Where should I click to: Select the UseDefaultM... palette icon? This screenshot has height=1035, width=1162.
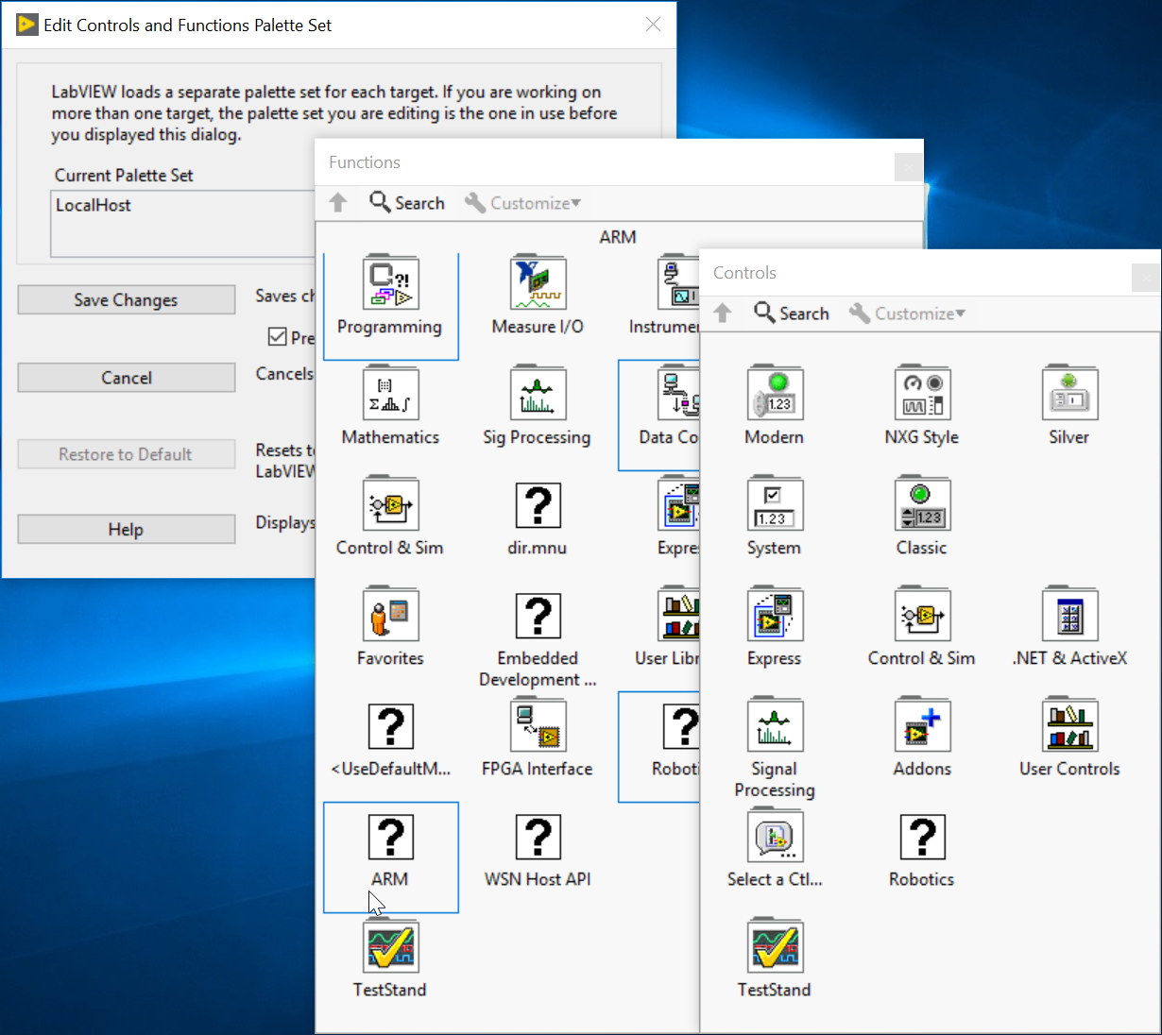(x=390, y=725)
